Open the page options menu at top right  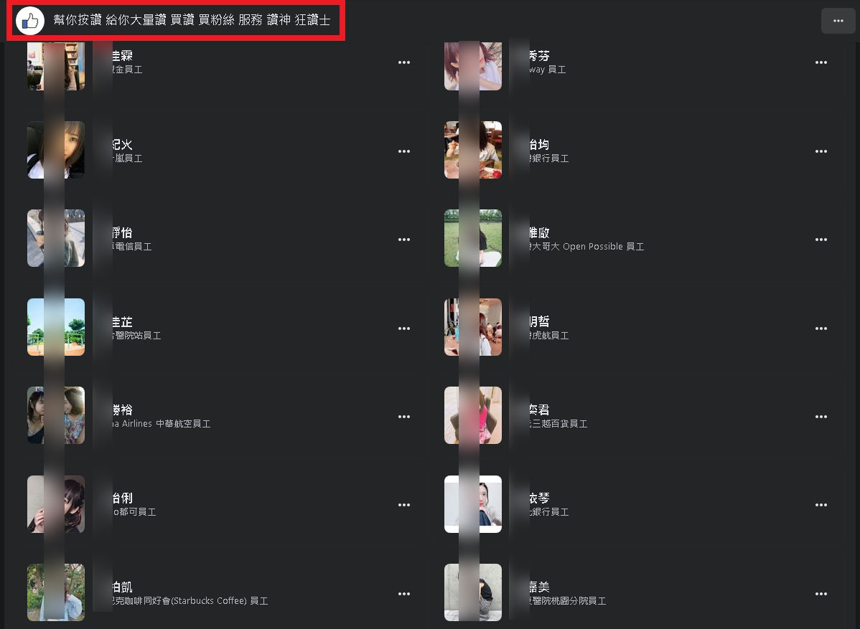[838, 21]
